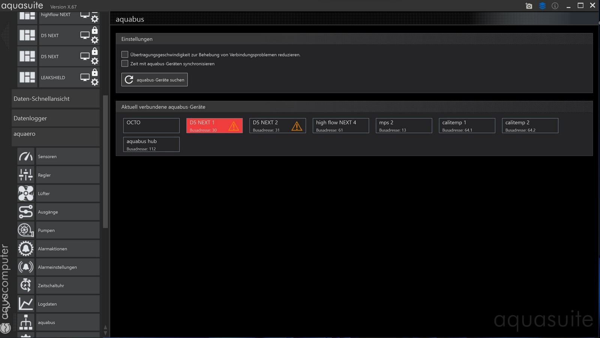Select the high flow NEXT 4 tile

(341, 126)
